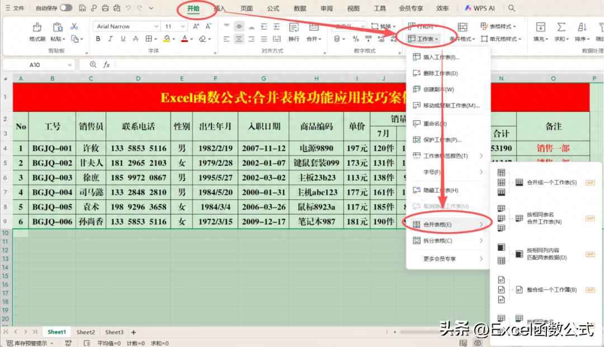The width and height of the screenshot is (604, 347).
Task: Click the undo arrow icon
Action: [128, 8]
